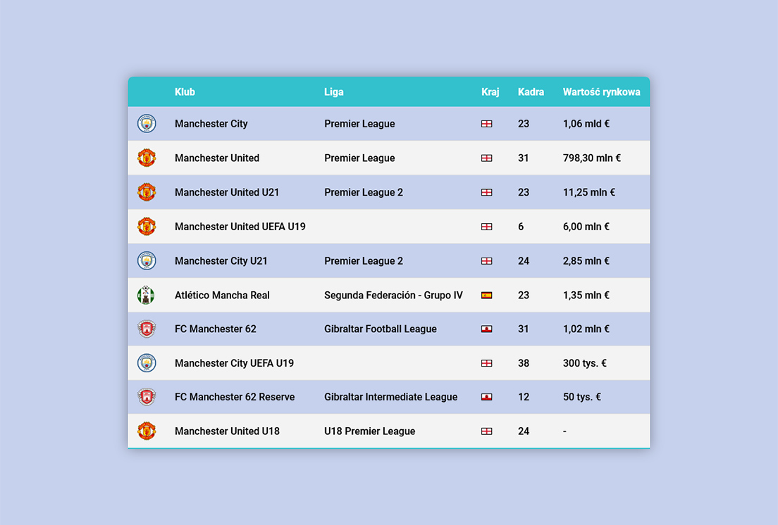The width and height of the screenshot is (778, 525).
Task: Click the Atlético Mancha Real crest
Action: [146, 295]
